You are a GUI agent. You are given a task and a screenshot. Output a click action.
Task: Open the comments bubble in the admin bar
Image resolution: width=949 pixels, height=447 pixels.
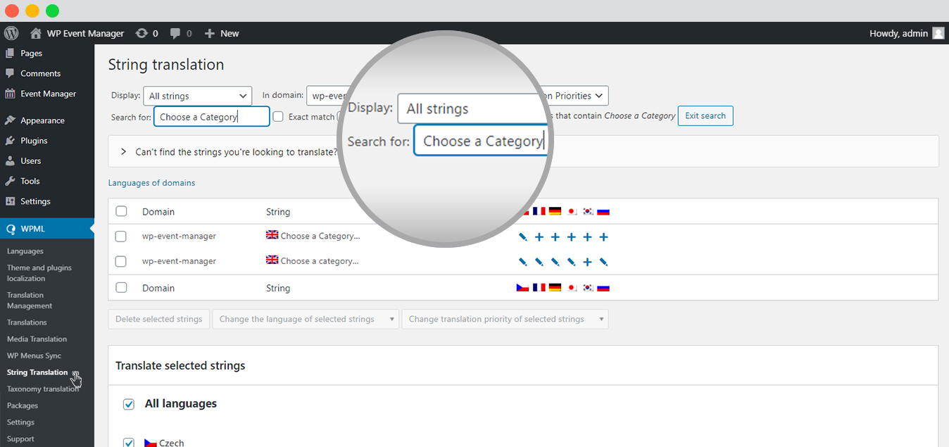click(x=181, y=33)
